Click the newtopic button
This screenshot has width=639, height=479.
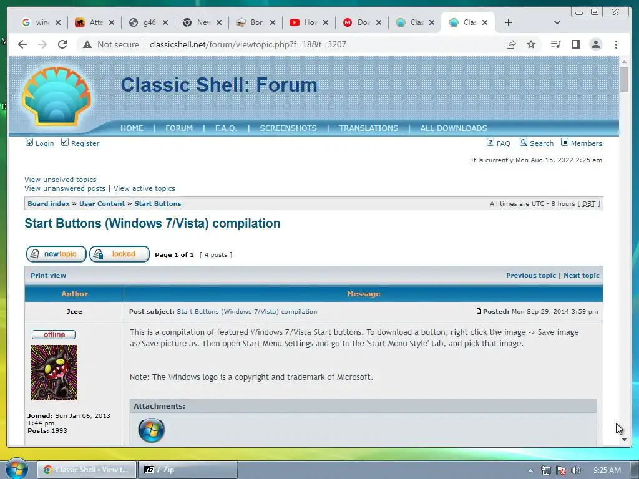[56, 254]
